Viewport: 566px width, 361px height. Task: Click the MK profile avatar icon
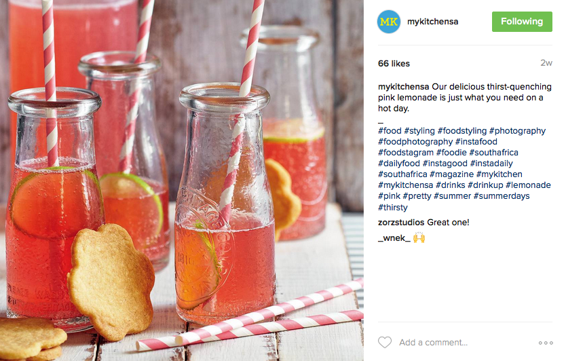coord(389,22)
